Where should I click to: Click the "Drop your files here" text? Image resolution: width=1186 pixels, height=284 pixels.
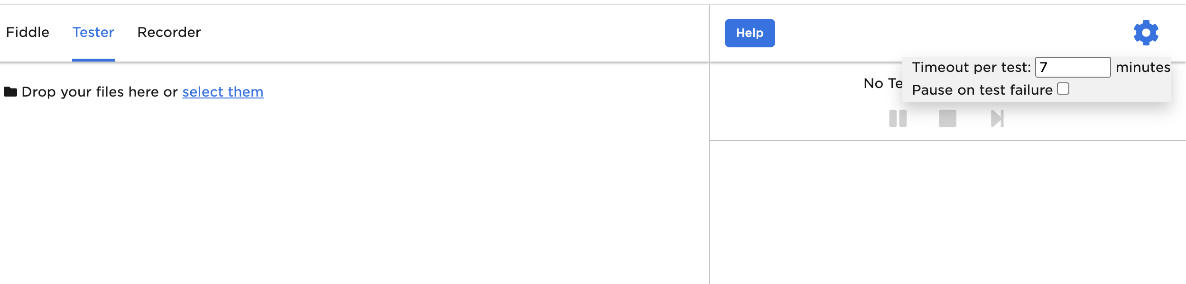(99, 92)
